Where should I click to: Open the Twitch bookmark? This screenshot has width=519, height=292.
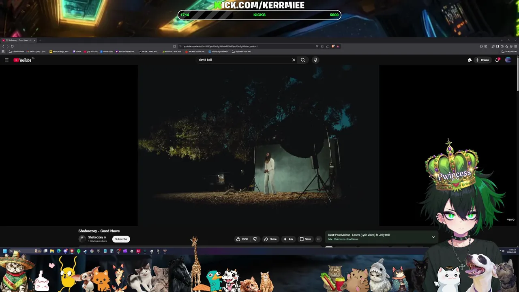(x=77, y=52)
